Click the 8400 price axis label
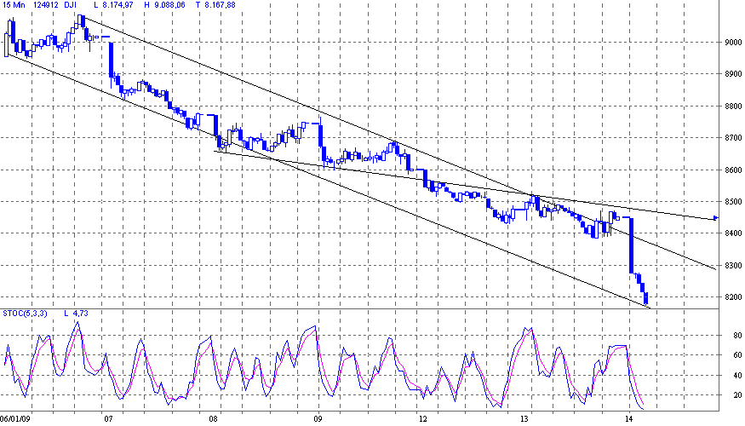 [x=733, y=233]
